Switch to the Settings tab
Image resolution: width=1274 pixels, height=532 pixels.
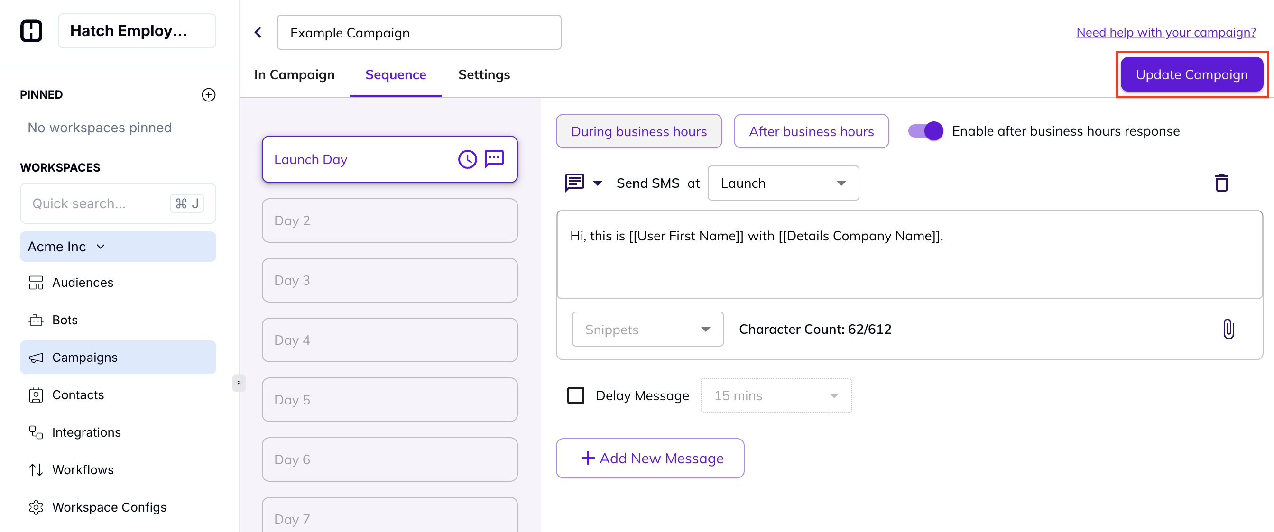coord(484,74)
